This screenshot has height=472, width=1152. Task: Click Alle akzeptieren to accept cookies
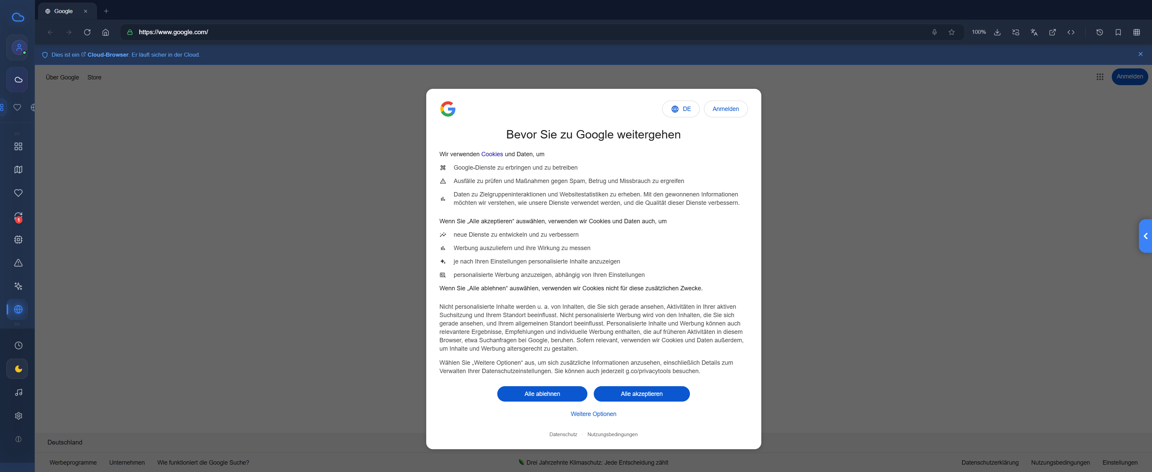point(641,394)
